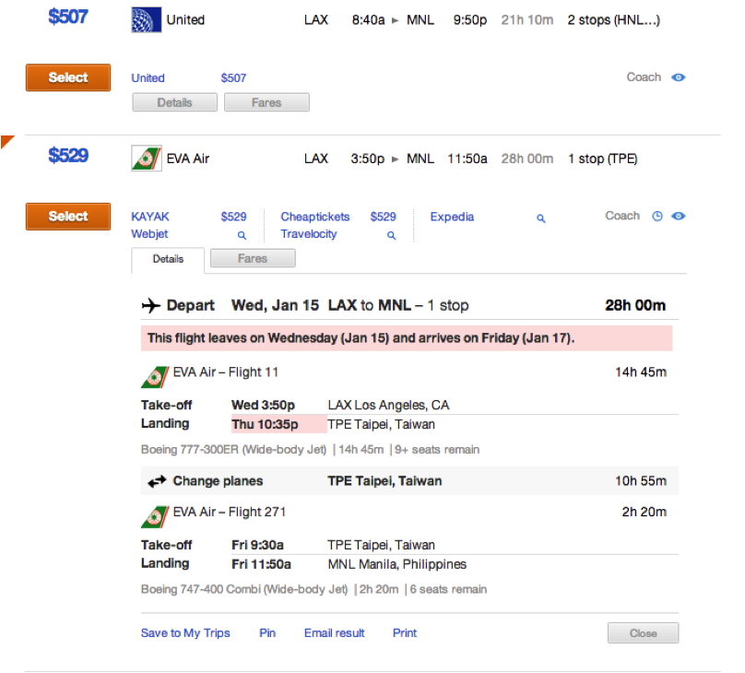Toggle the eye icon on United flight
The height and width of the screenshot is (673, 745).
click(x=679, y=77)
